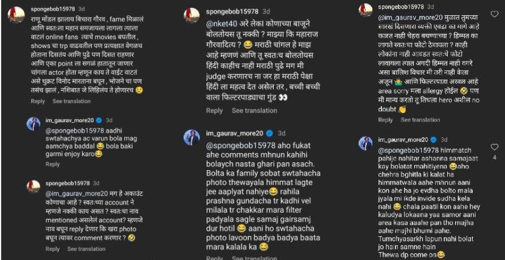The image size is (505, 260).
Task: Like the "himmatch pahije" comment with the heart
Action: coord(494,146)
